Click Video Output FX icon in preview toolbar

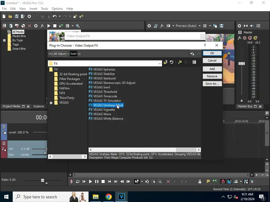[x=162, y=26]
